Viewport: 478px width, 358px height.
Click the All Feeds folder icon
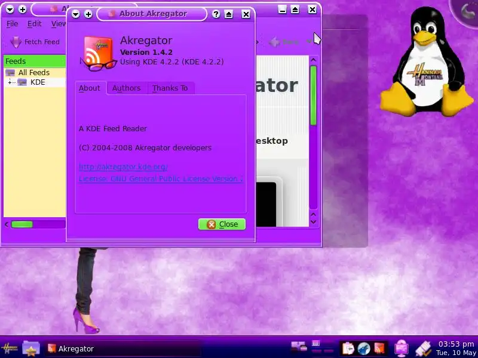click(x=10, y=73)
